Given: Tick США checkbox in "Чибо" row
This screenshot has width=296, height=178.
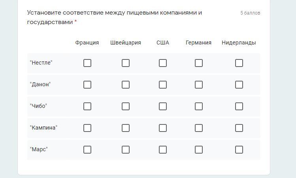Looking at the screenshot, I should coord(163,106).
